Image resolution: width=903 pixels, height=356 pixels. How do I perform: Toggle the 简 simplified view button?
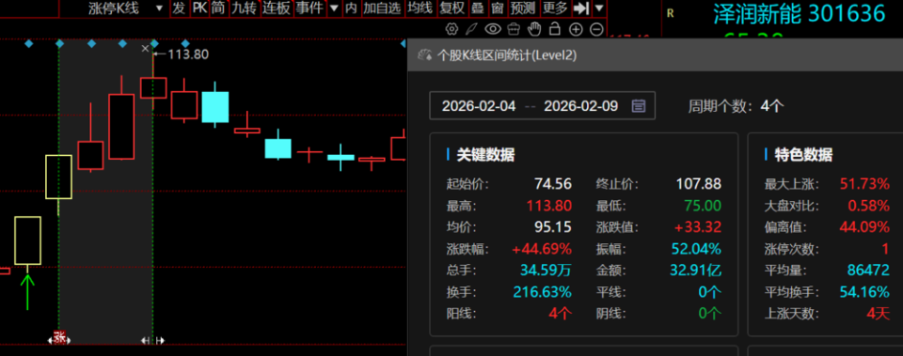tap(217, 8)
